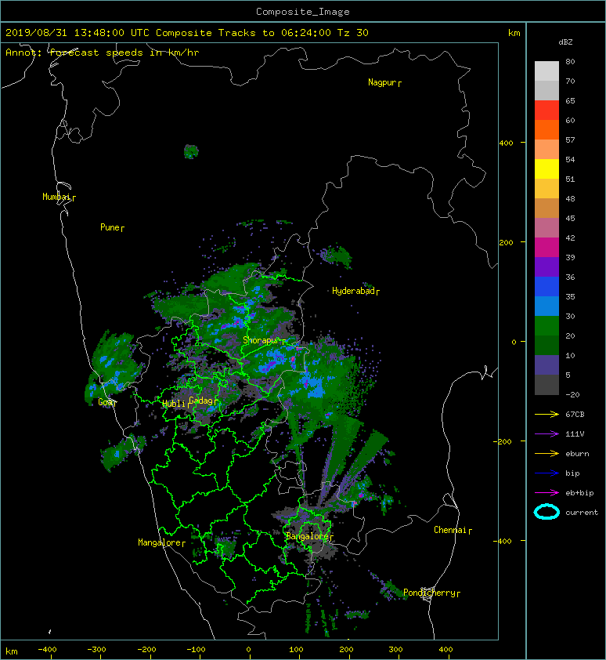Image resolution: width=606 pixels, height=660 pixels.
Task: Click the 2019/08/31 13:48:00 UTC timestamp
Action: [78, 33]
